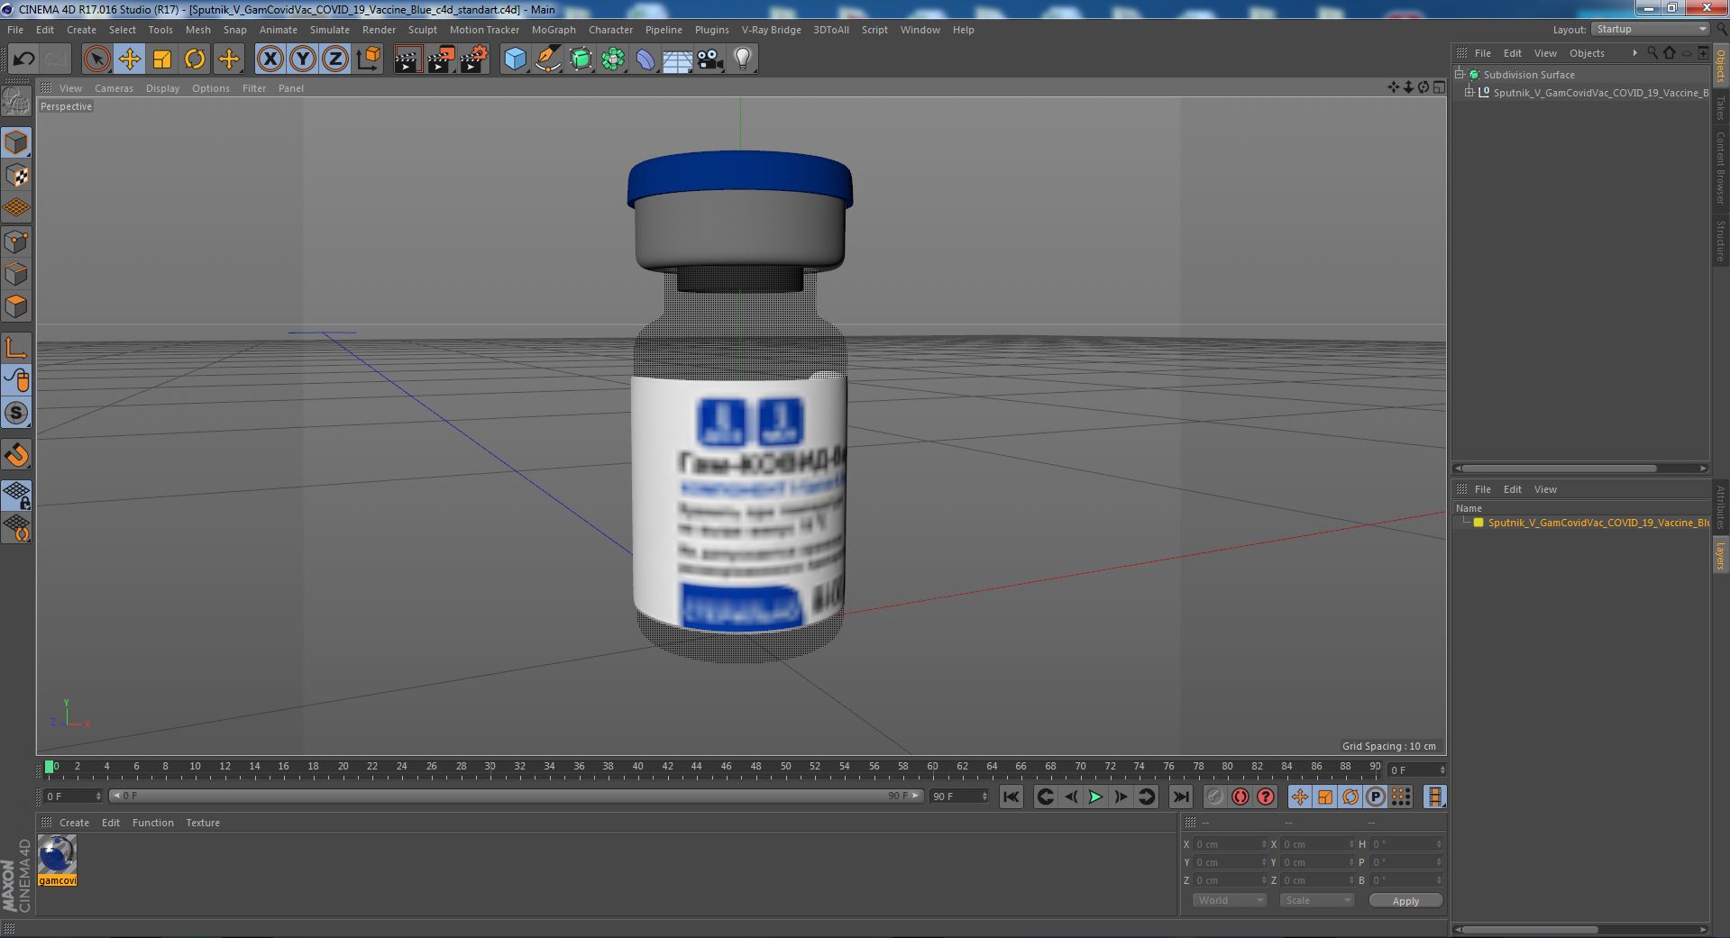1730x938 pixels.
Task: Open the Render menu
Action: 379,30
